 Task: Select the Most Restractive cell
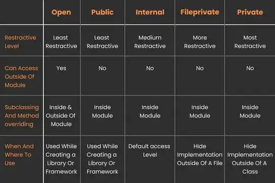pyautogui.click(x=250, y=42)
